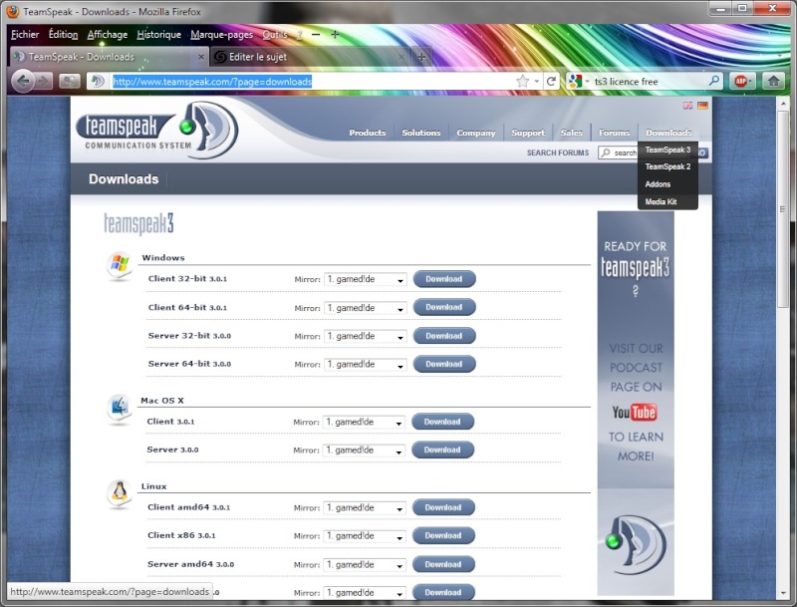Open the Adblock Plus toolbar icon

[x=741, y=81]
